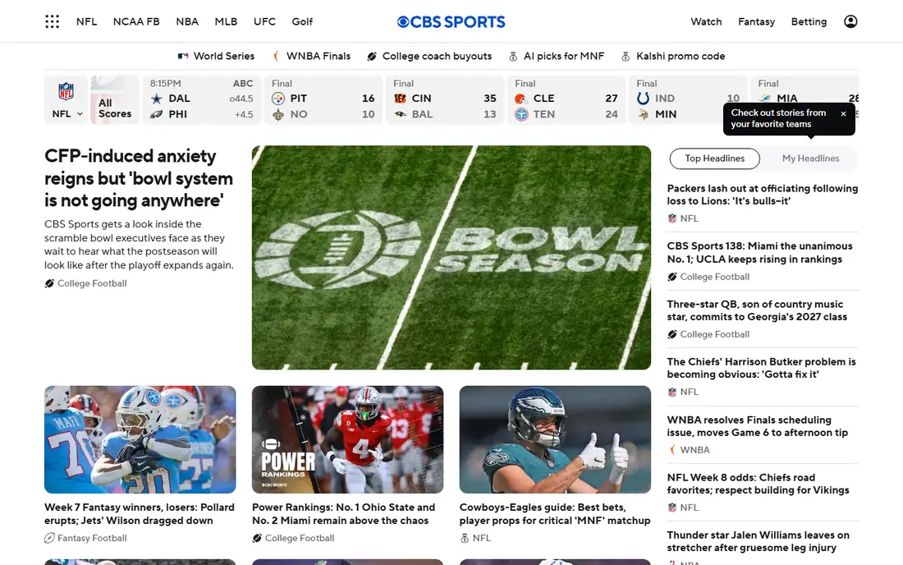Click NFL icon under Packers officiating headline

pos(672,218)
